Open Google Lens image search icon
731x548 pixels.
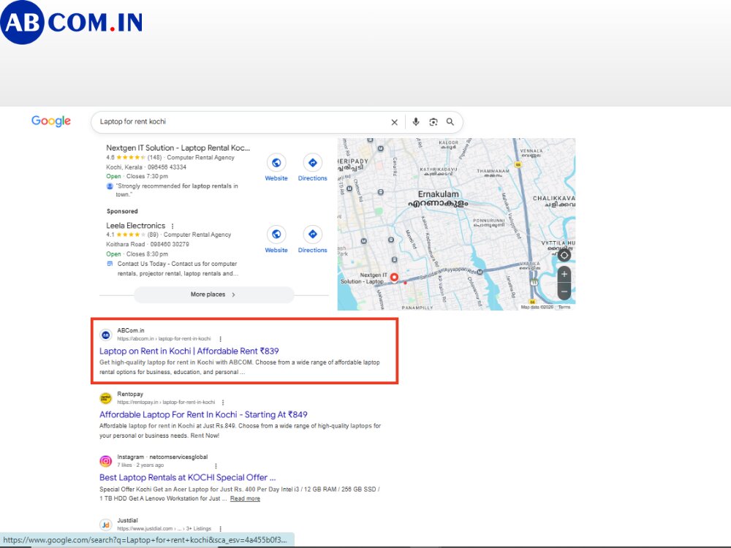(433, 122)
